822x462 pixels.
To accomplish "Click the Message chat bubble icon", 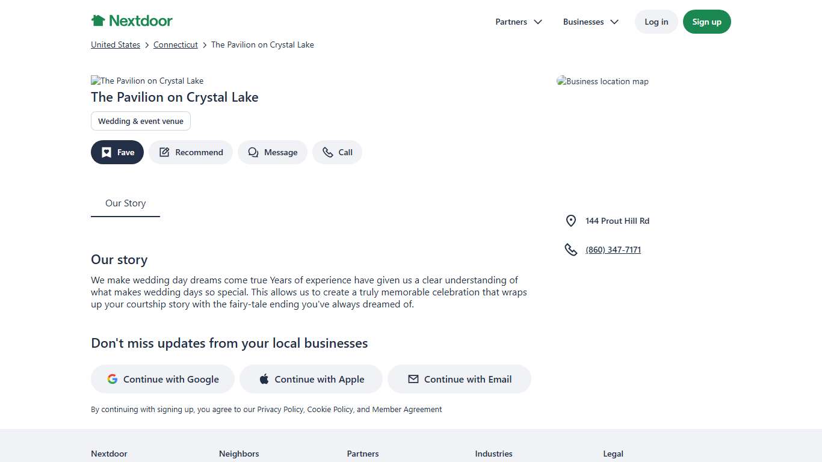I will click(253, 152).
